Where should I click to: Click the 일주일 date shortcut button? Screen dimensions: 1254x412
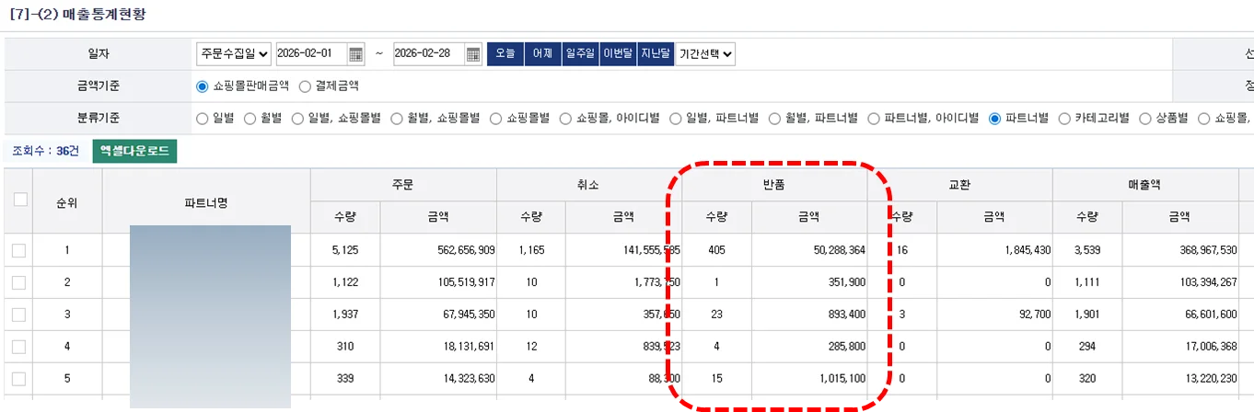580,54
